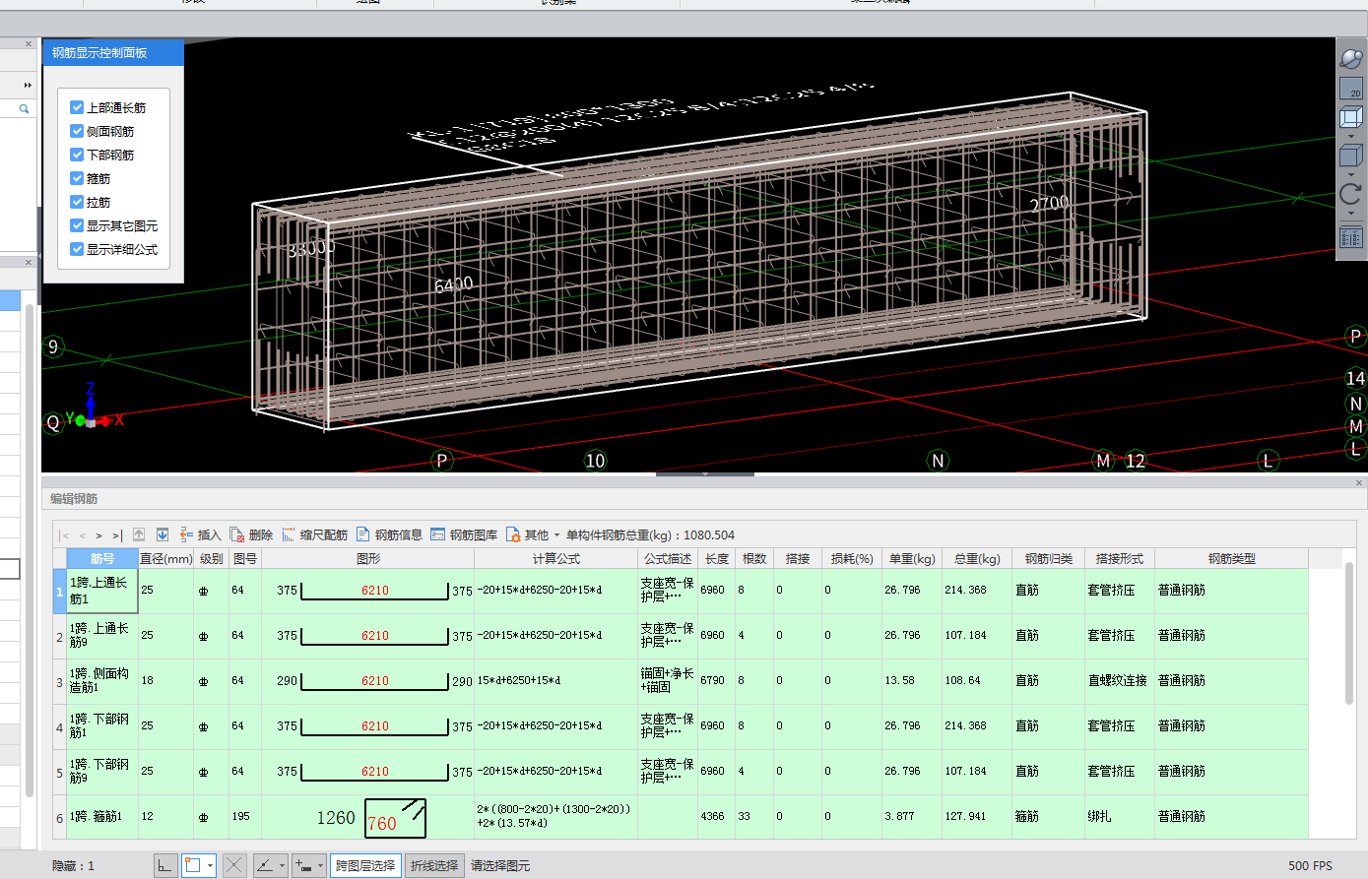The image size is (1368, 879).
Task: Open 钢筋图库 rebar shape library
Action: (464, 534)
